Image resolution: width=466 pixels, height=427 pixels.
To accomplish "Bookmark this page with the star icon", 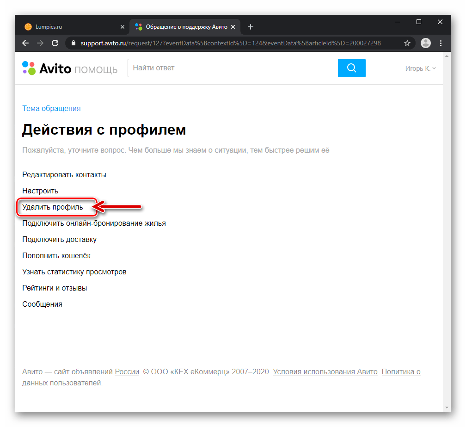I will tap(407, 43).
